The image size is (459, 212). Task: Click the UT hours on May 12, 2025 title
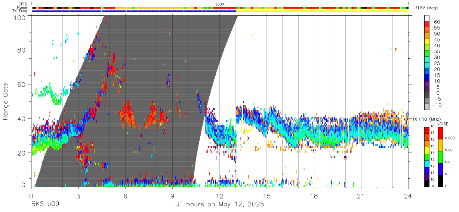(220, 205)
